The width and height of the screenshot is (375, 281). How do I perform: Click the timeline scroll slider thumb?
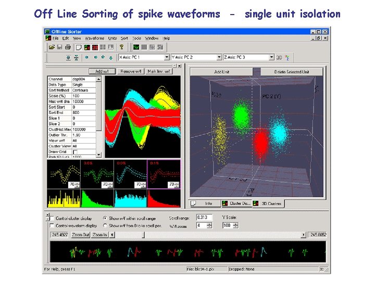pos(143,235)
